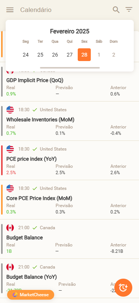The width and height of the screenshot is (139, 303).
Task: Click the calendar week scroll bar
Action: point(70,68)
